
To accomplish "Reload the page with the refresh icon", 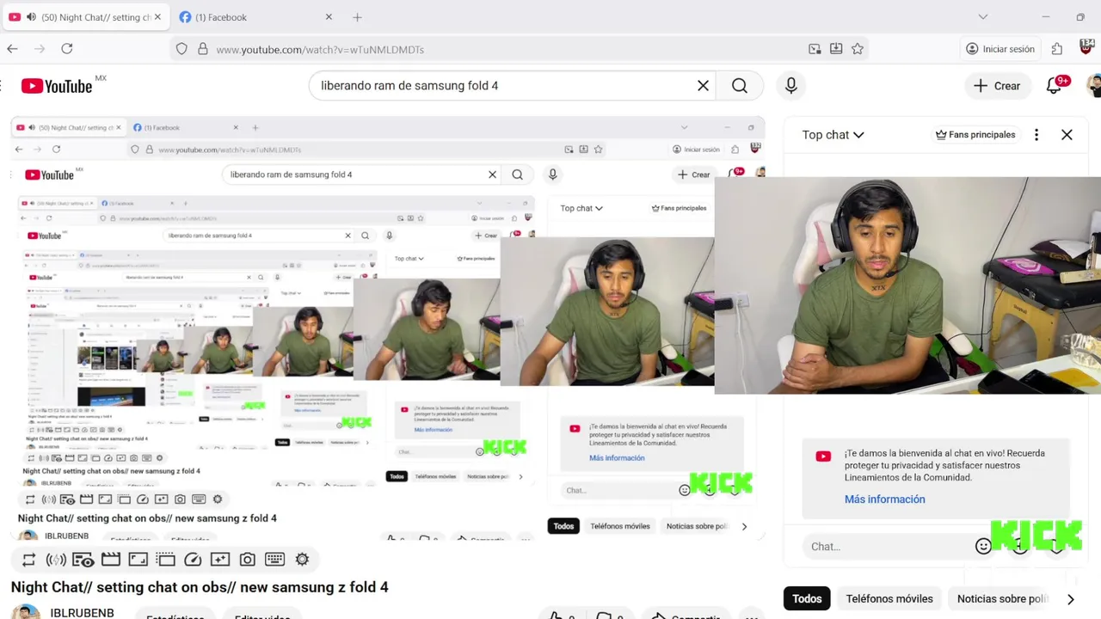I will click(x=67, y=49).
